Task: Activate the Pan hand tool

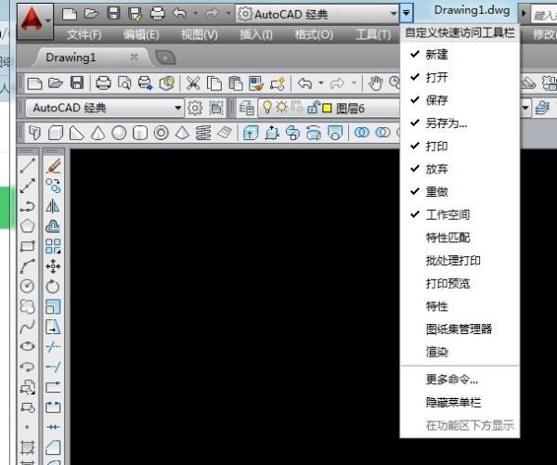Action: point(375,83)
